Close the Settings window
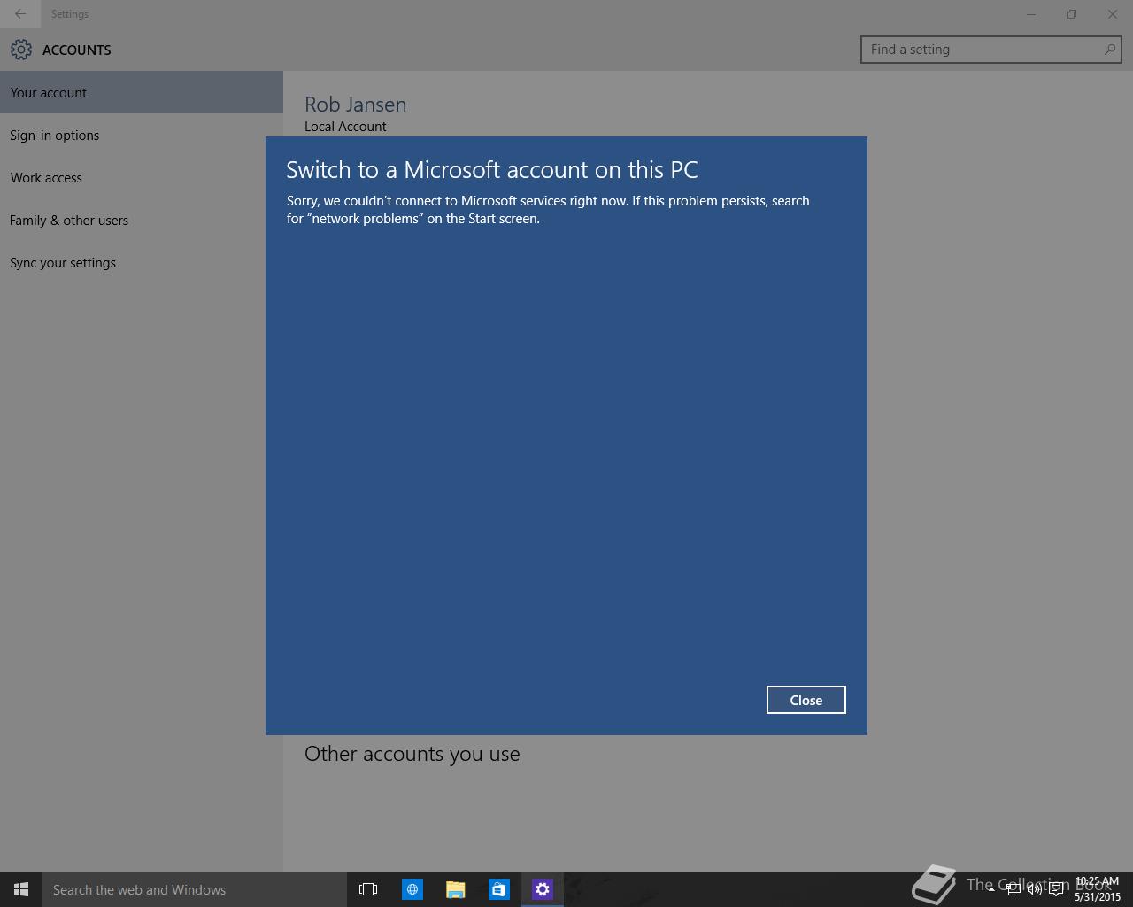The height and width of the screenshot is (907, 1133). coord(1113,14)
